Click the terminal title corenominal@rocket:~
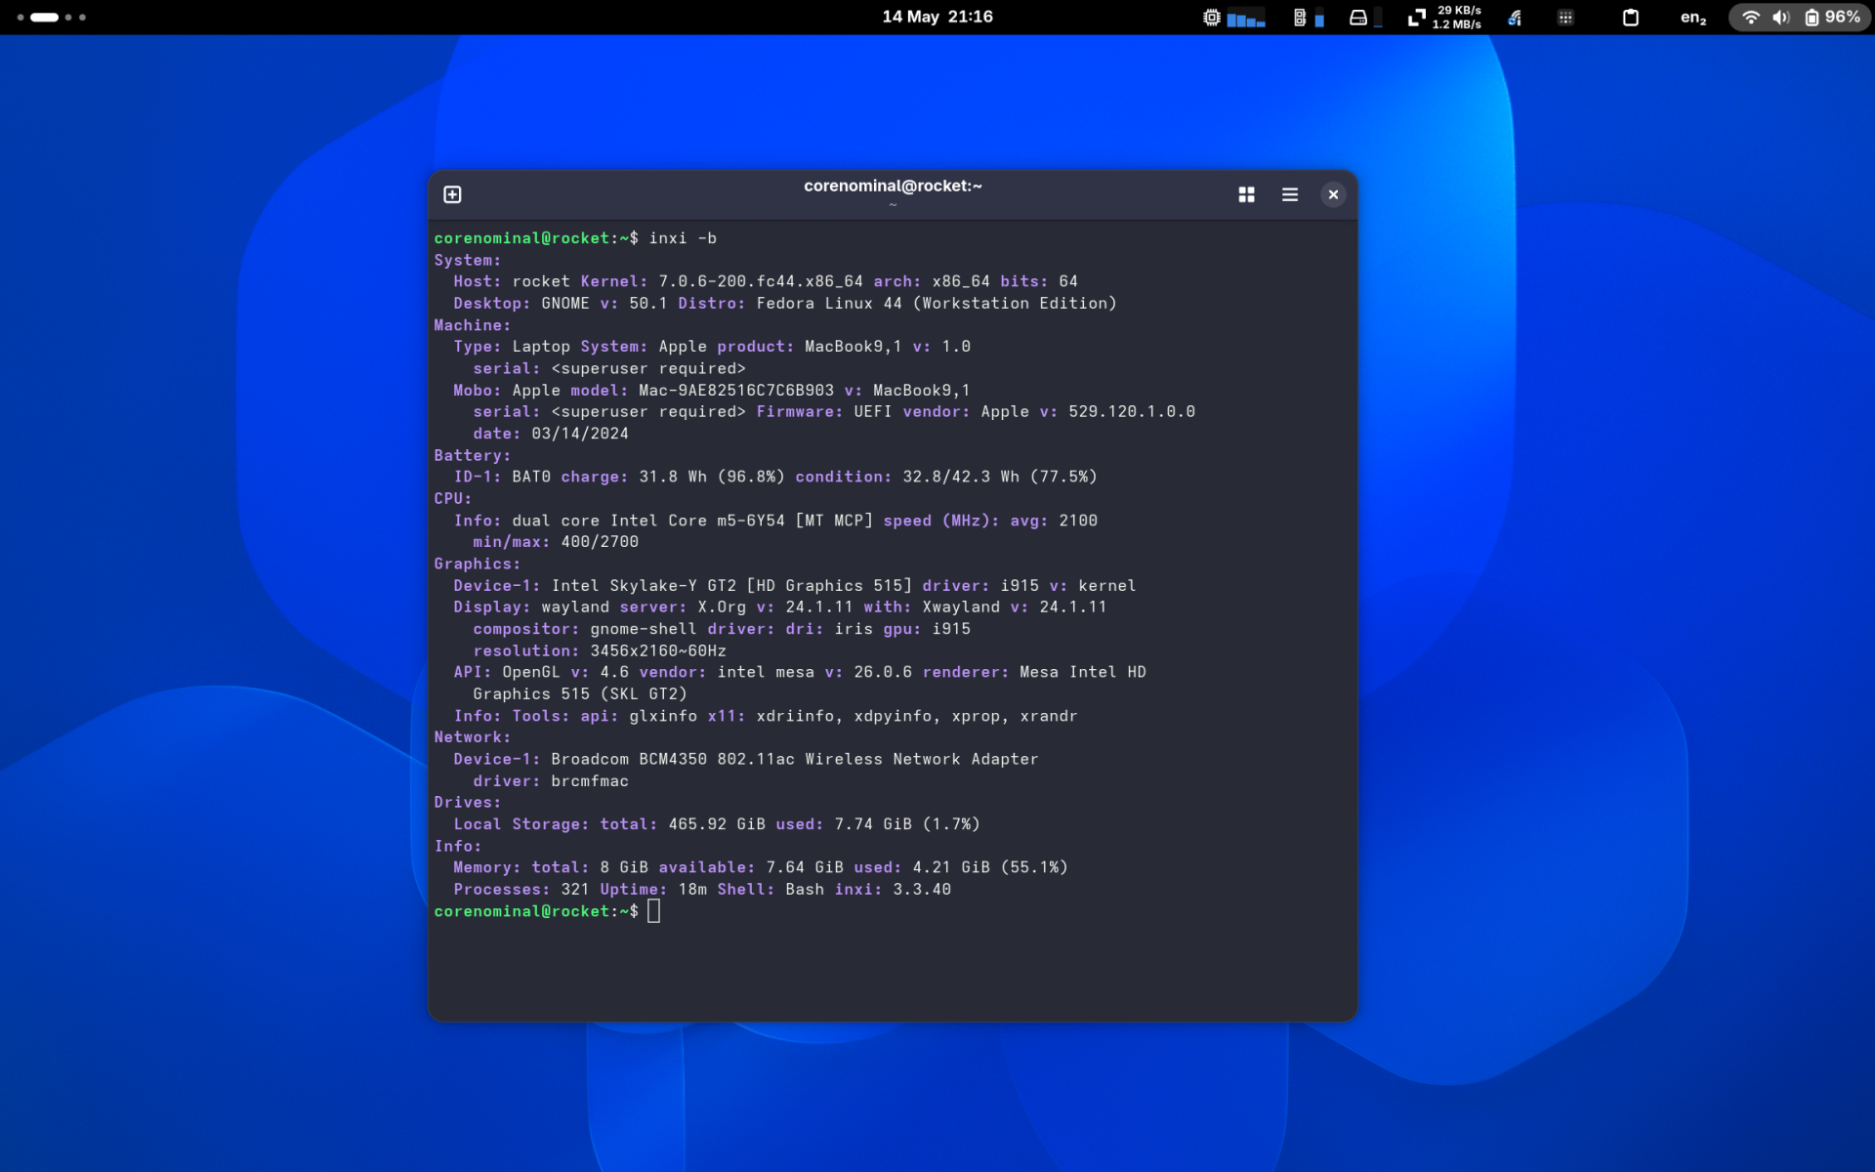The width and height of the screenshot is (1875, 1172). pyautogui.click(x=893, y=186)
